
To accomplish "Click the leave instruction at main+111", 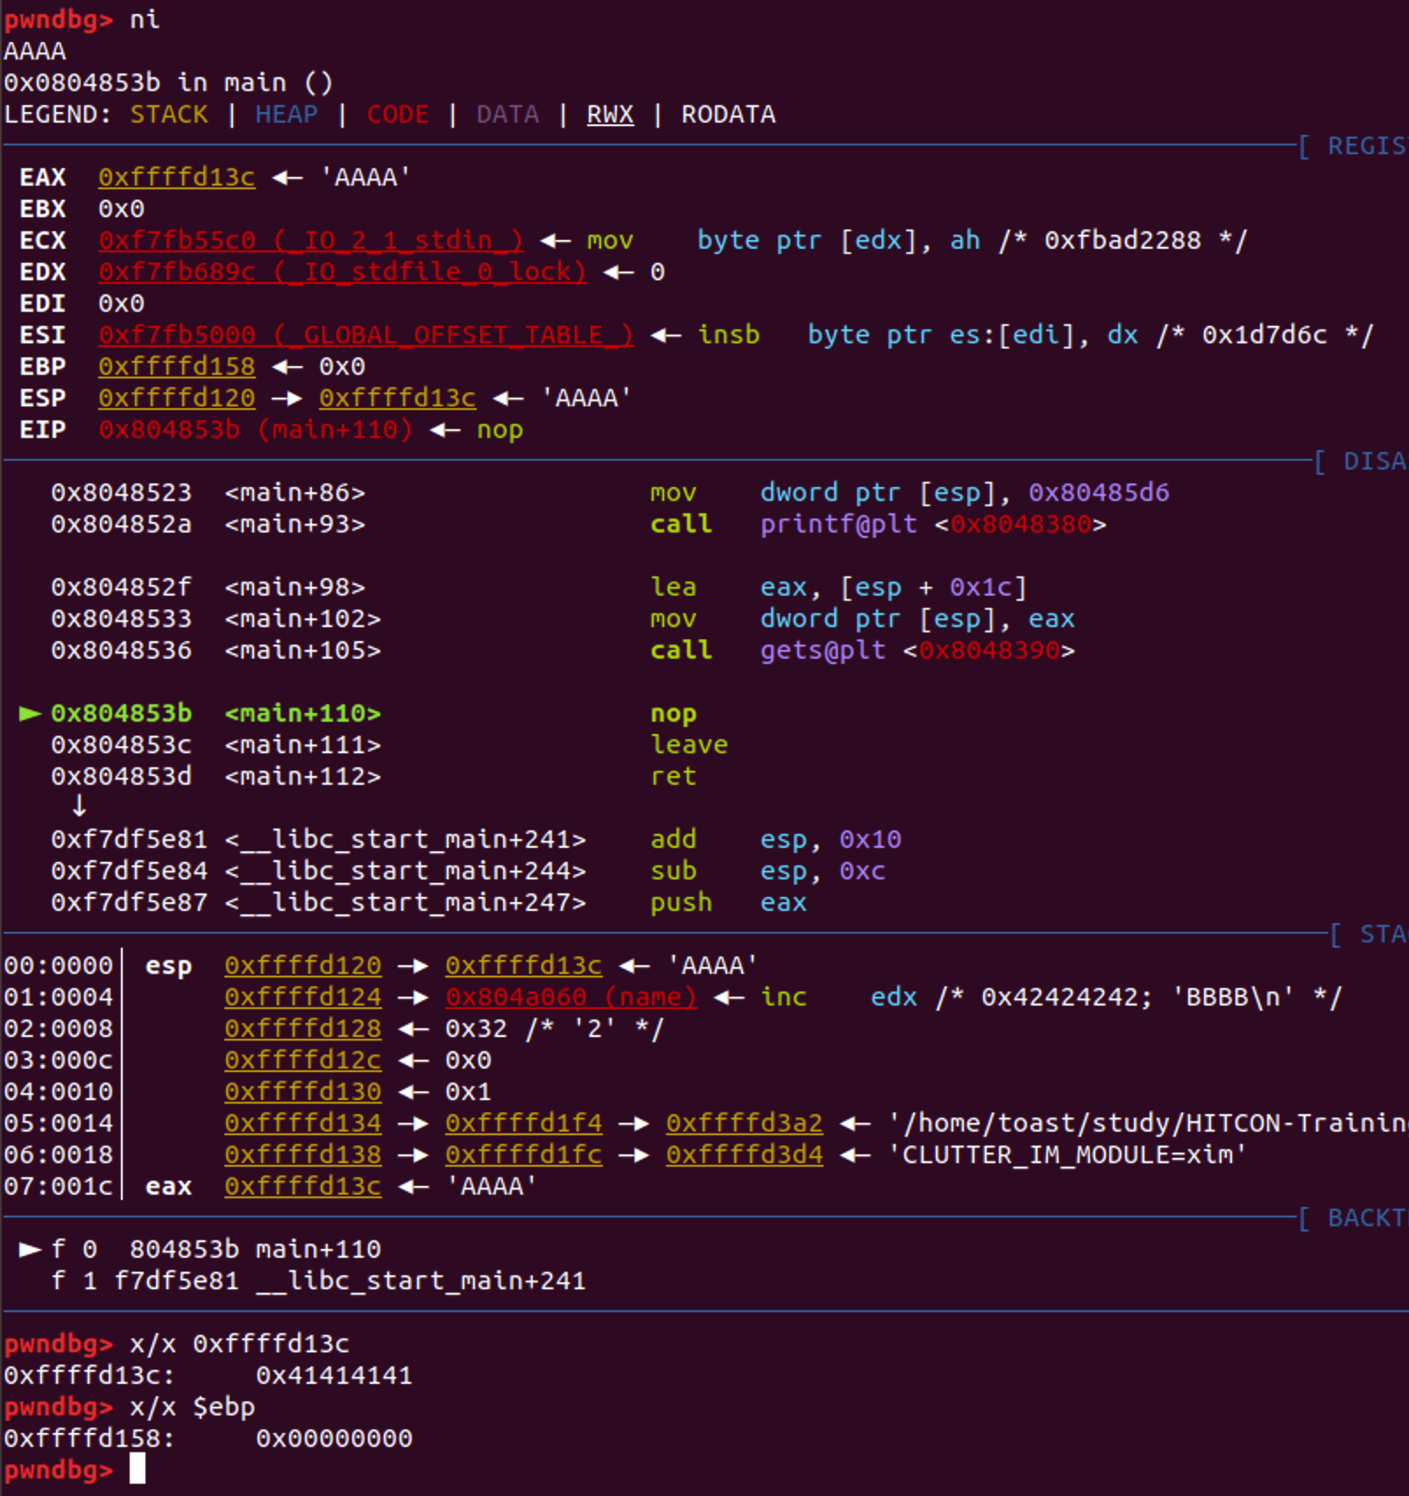I will point(689,744).
